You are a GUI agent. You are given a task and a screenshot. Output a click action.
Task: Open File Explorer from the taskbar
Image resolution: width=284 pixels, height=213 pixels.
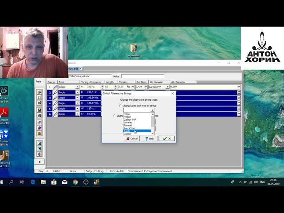tap(43, 182)
